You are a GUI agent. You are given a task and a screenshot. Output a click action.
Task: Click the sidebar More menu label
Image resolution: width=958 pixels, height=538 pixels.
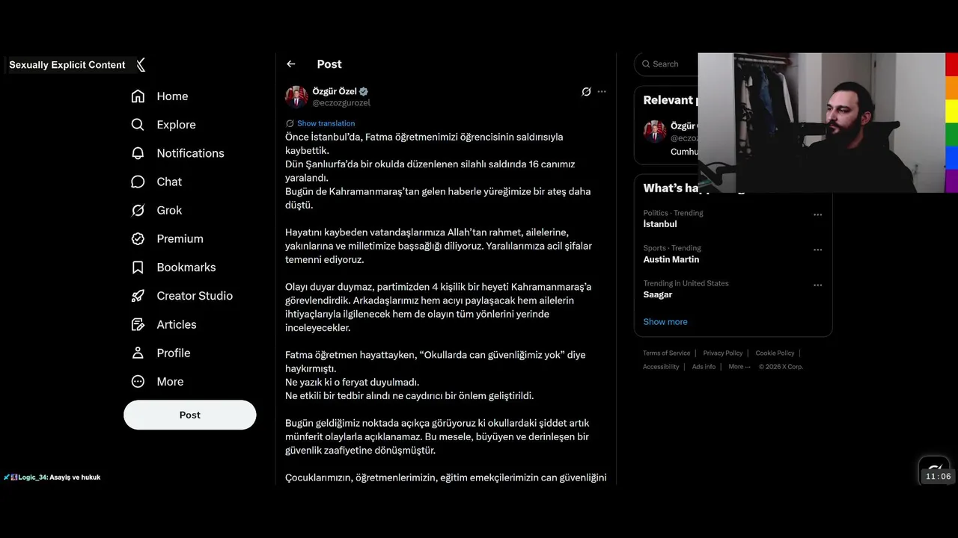tap(170, 381)
